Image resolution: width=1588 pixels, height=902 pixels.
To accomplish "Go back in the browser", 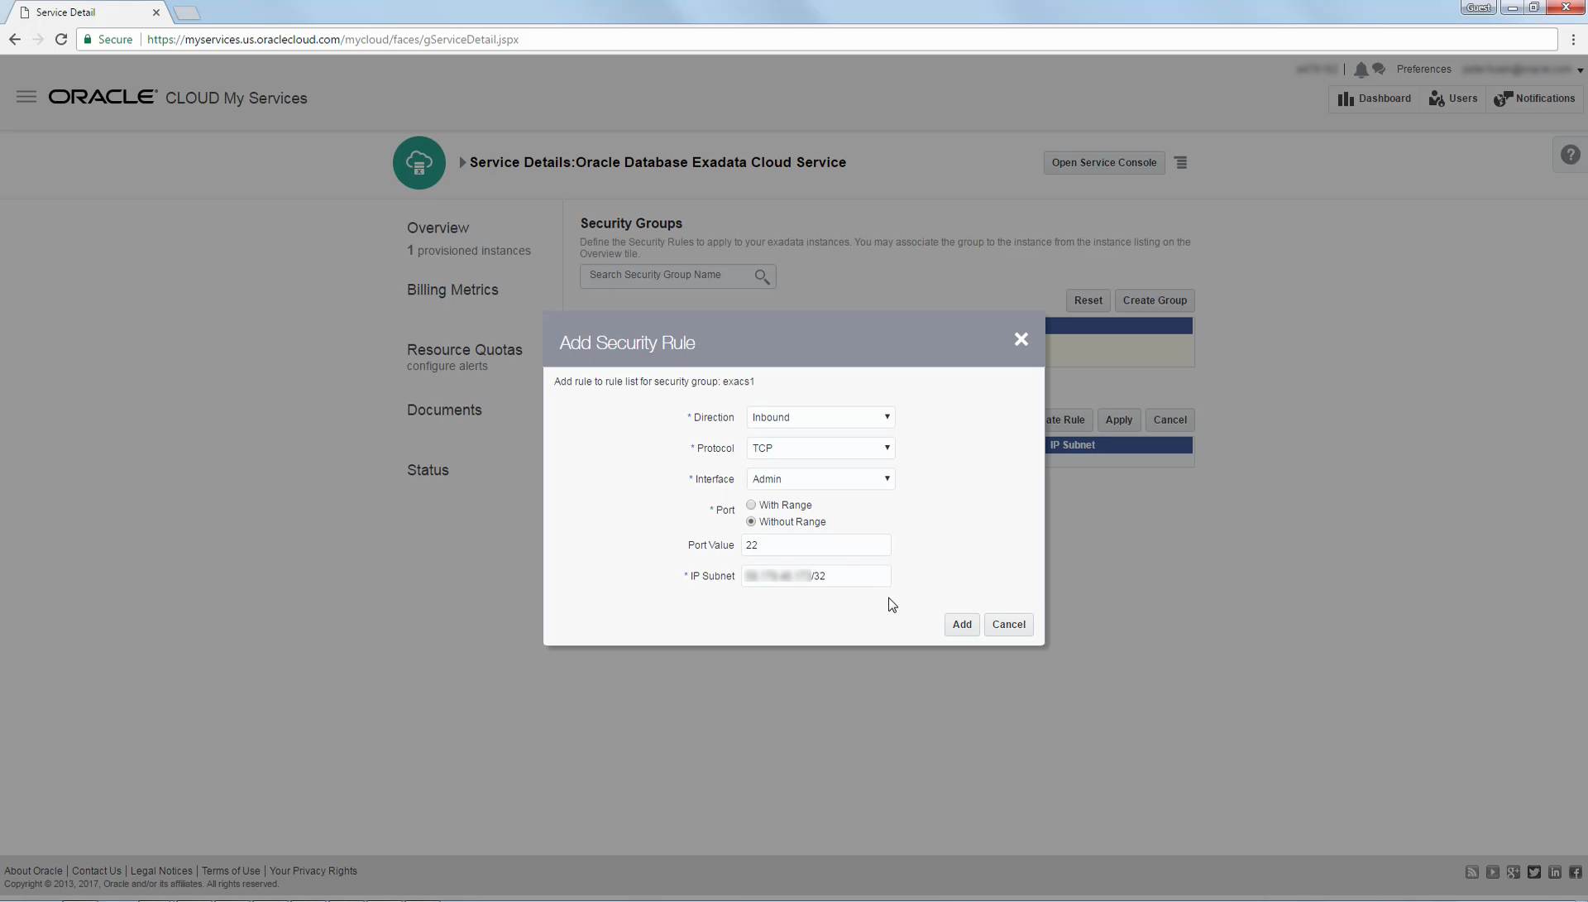I will point(15,39).
